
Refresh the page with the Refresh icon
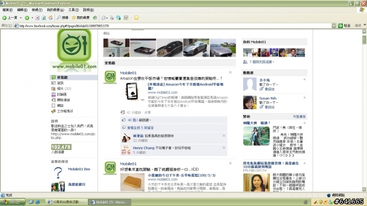click(x=44, y=18)
